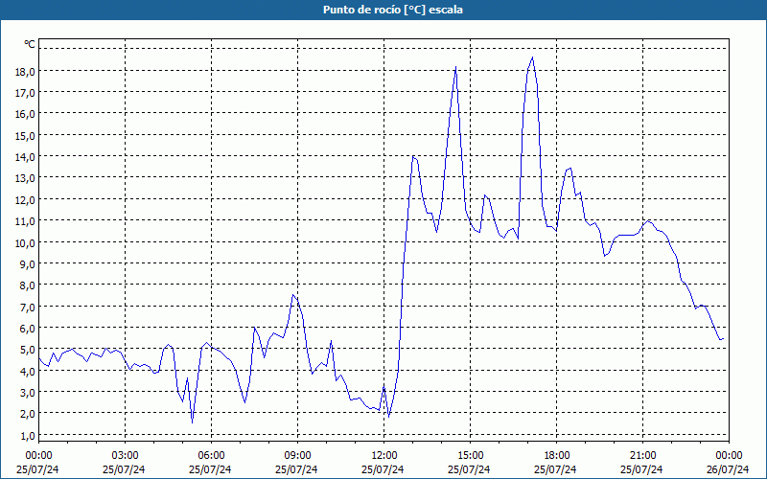Image resolution: width=767 pixels, height=479 pixels.
Task: Click the dew point peak just after 17:00
Action: coord(532,57)
